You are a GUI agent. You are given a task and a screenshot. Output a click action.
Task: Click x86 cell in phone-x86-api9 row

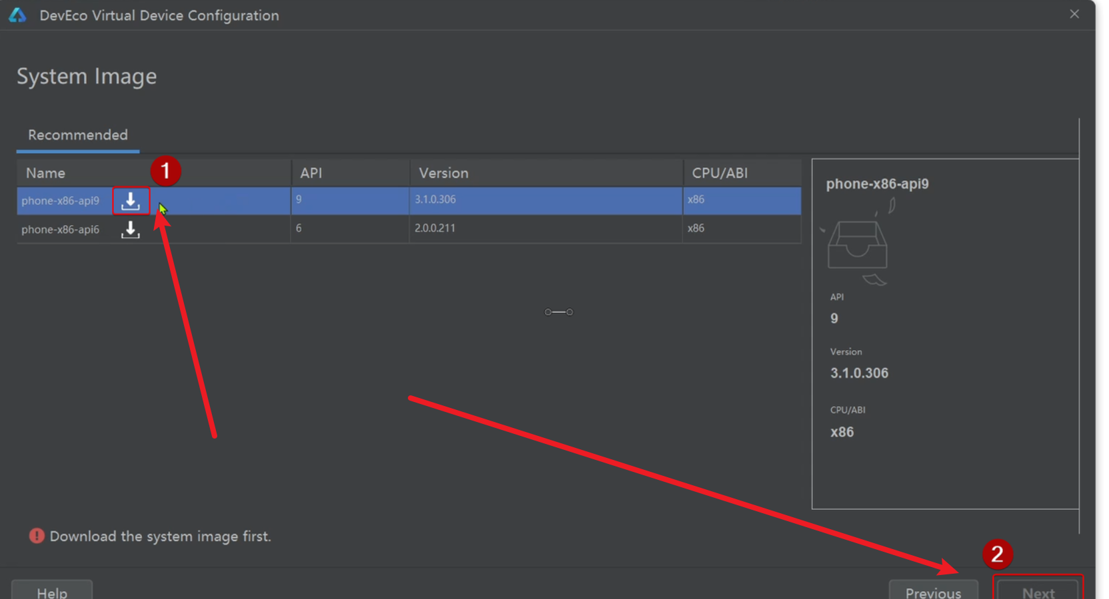(x=696, y=199)
